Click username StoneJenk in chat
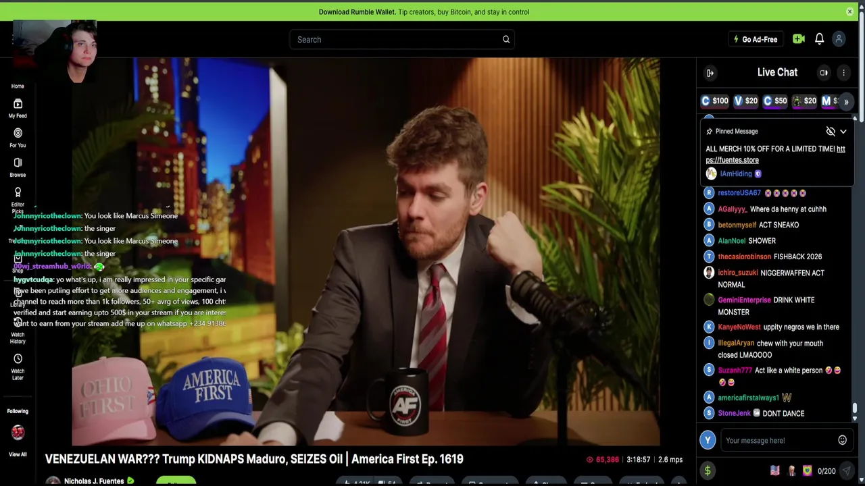This screenshot has width=865, height=486. (x=734, y=413)
